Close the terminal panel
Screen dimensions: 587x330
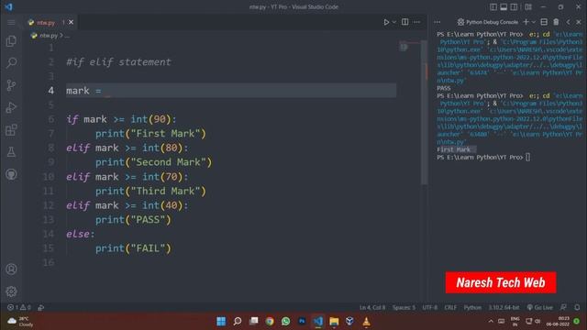[x=579, y=22]
